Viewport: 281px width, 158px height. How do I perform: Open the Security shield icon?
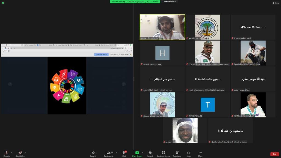[x=93, y=153]
